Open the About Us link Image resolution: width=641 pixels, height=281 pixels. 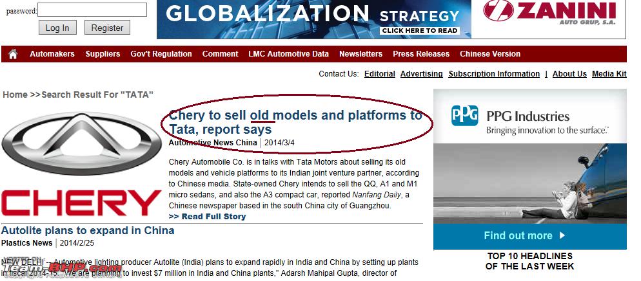tap(569, 74)
